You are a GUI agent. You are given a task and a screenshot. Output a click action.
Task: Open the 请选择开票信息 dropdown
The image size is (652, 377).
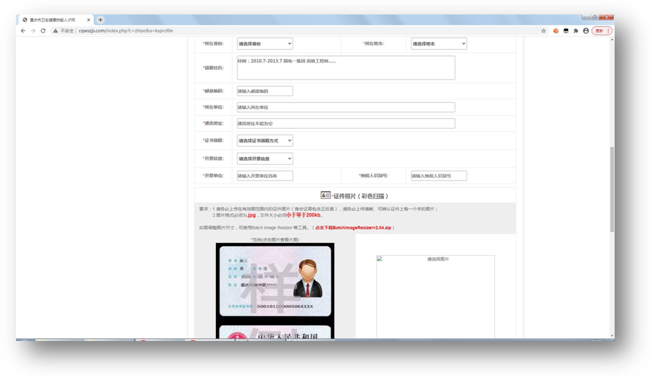[264, 158]
